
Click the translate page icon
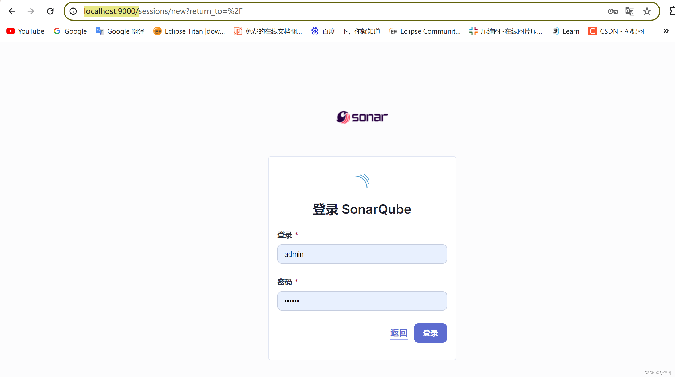point(630,11)
